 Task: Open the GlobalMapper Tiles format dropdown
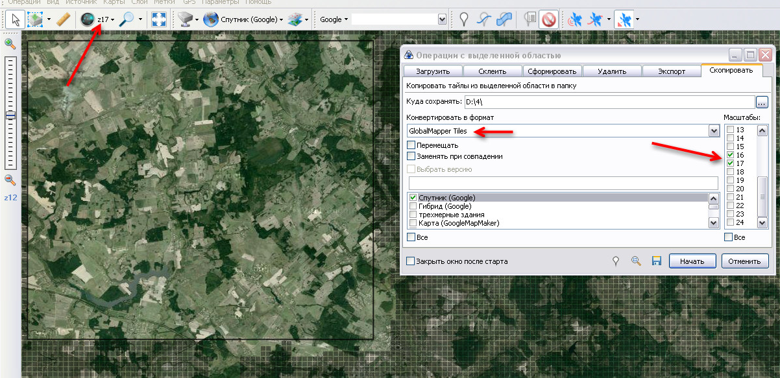click(714, 131)
